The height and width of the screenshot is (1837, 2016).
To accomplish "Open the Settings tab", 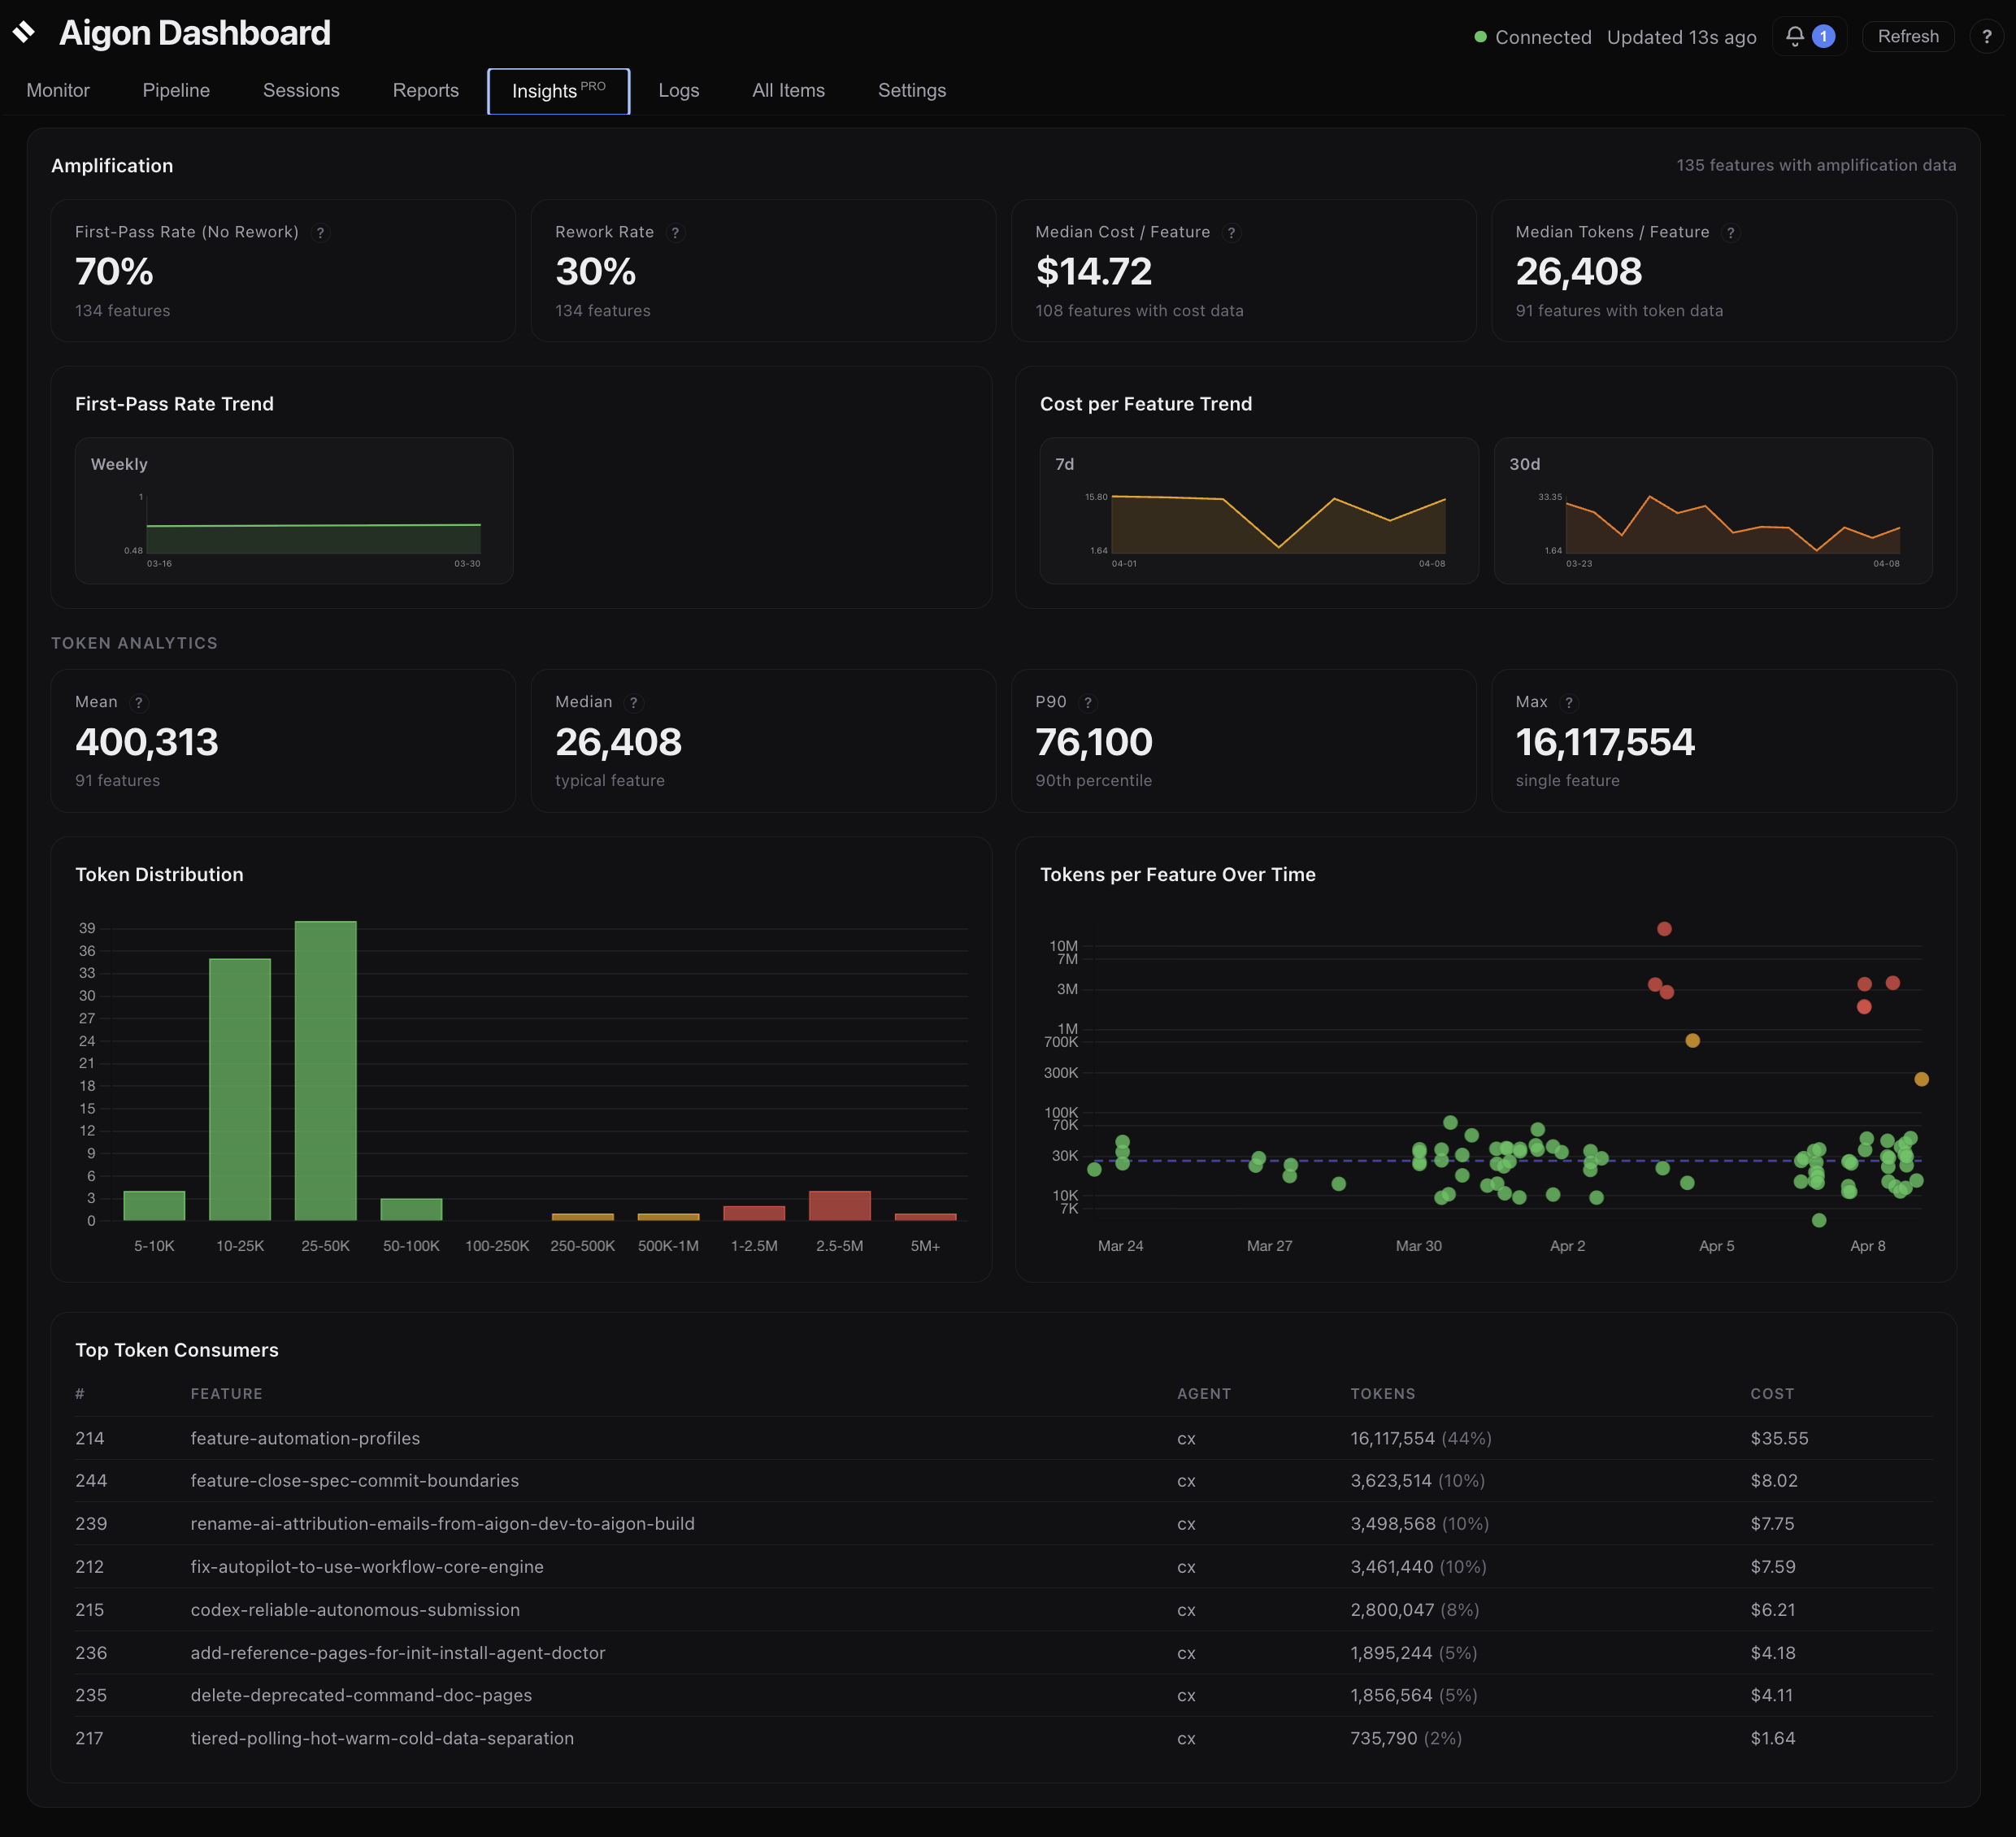I will point(911,90).
